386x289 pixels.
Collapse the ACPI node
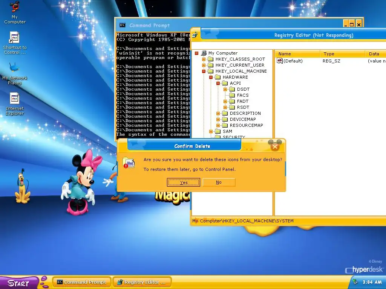click(x=218, y=83)
